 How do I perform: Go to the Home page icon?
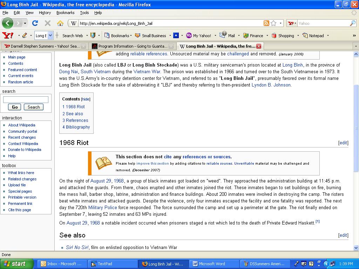coord(60,23)
